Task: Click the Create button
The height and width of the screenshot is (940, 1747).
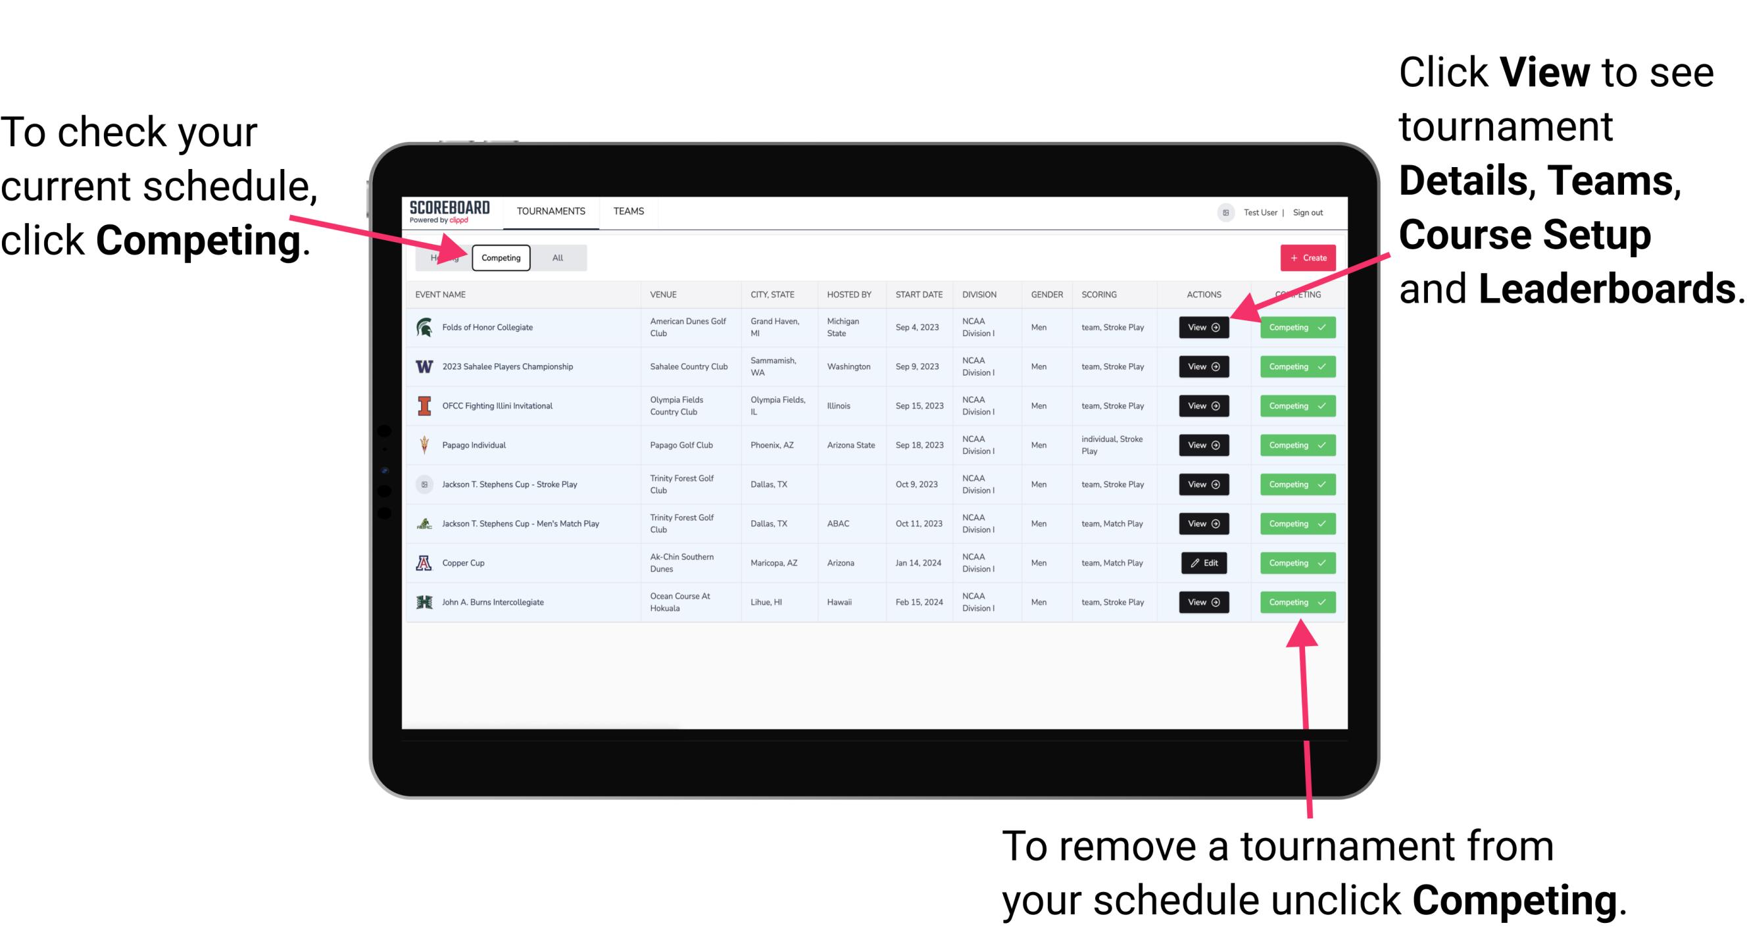Action: (1305, 257)
